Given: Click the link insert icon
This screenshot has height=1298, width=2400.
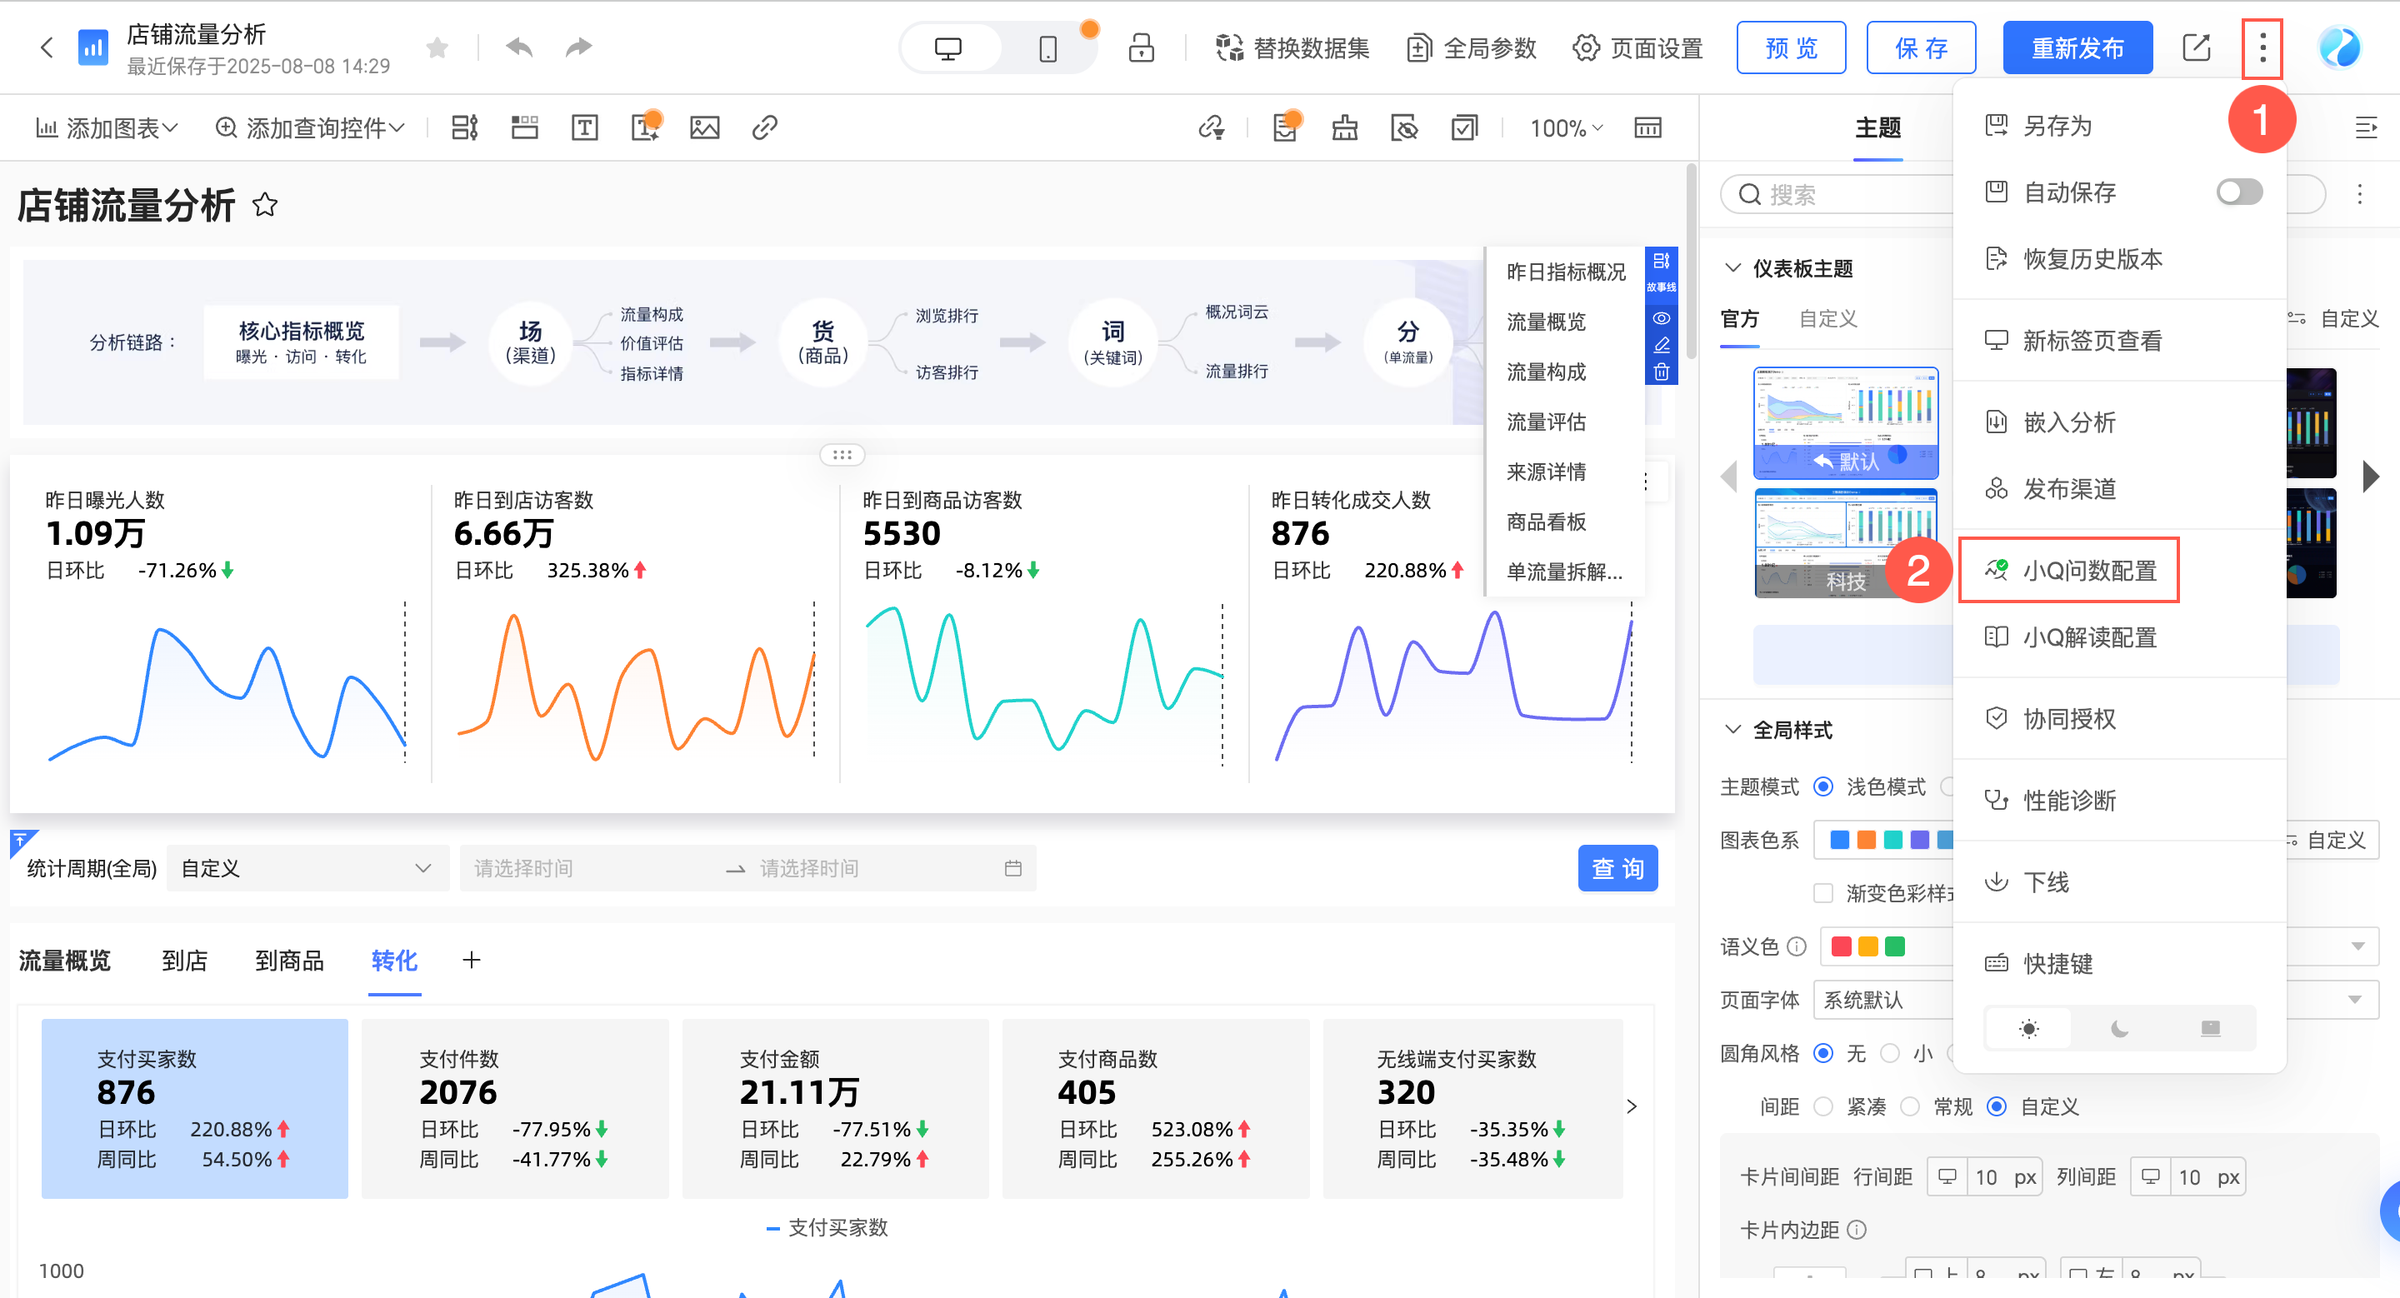Looking at the screenshot, I should coord(764,127).
